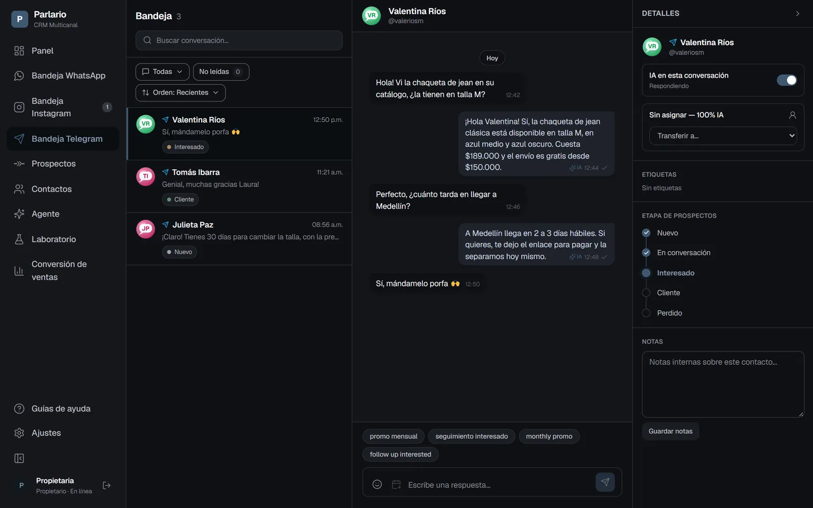Toggle off IA en esta conversación switch

(x=787, y=80)
